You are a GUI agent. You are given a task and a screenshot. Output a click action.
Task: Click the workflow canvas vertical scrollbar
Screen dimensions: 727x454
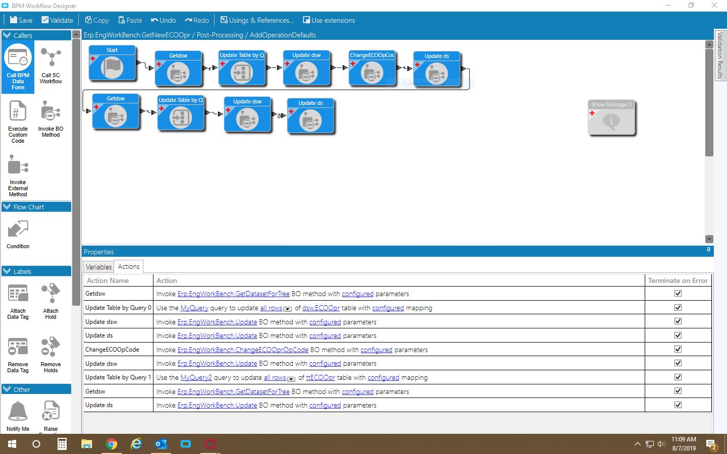pos(709,142)
